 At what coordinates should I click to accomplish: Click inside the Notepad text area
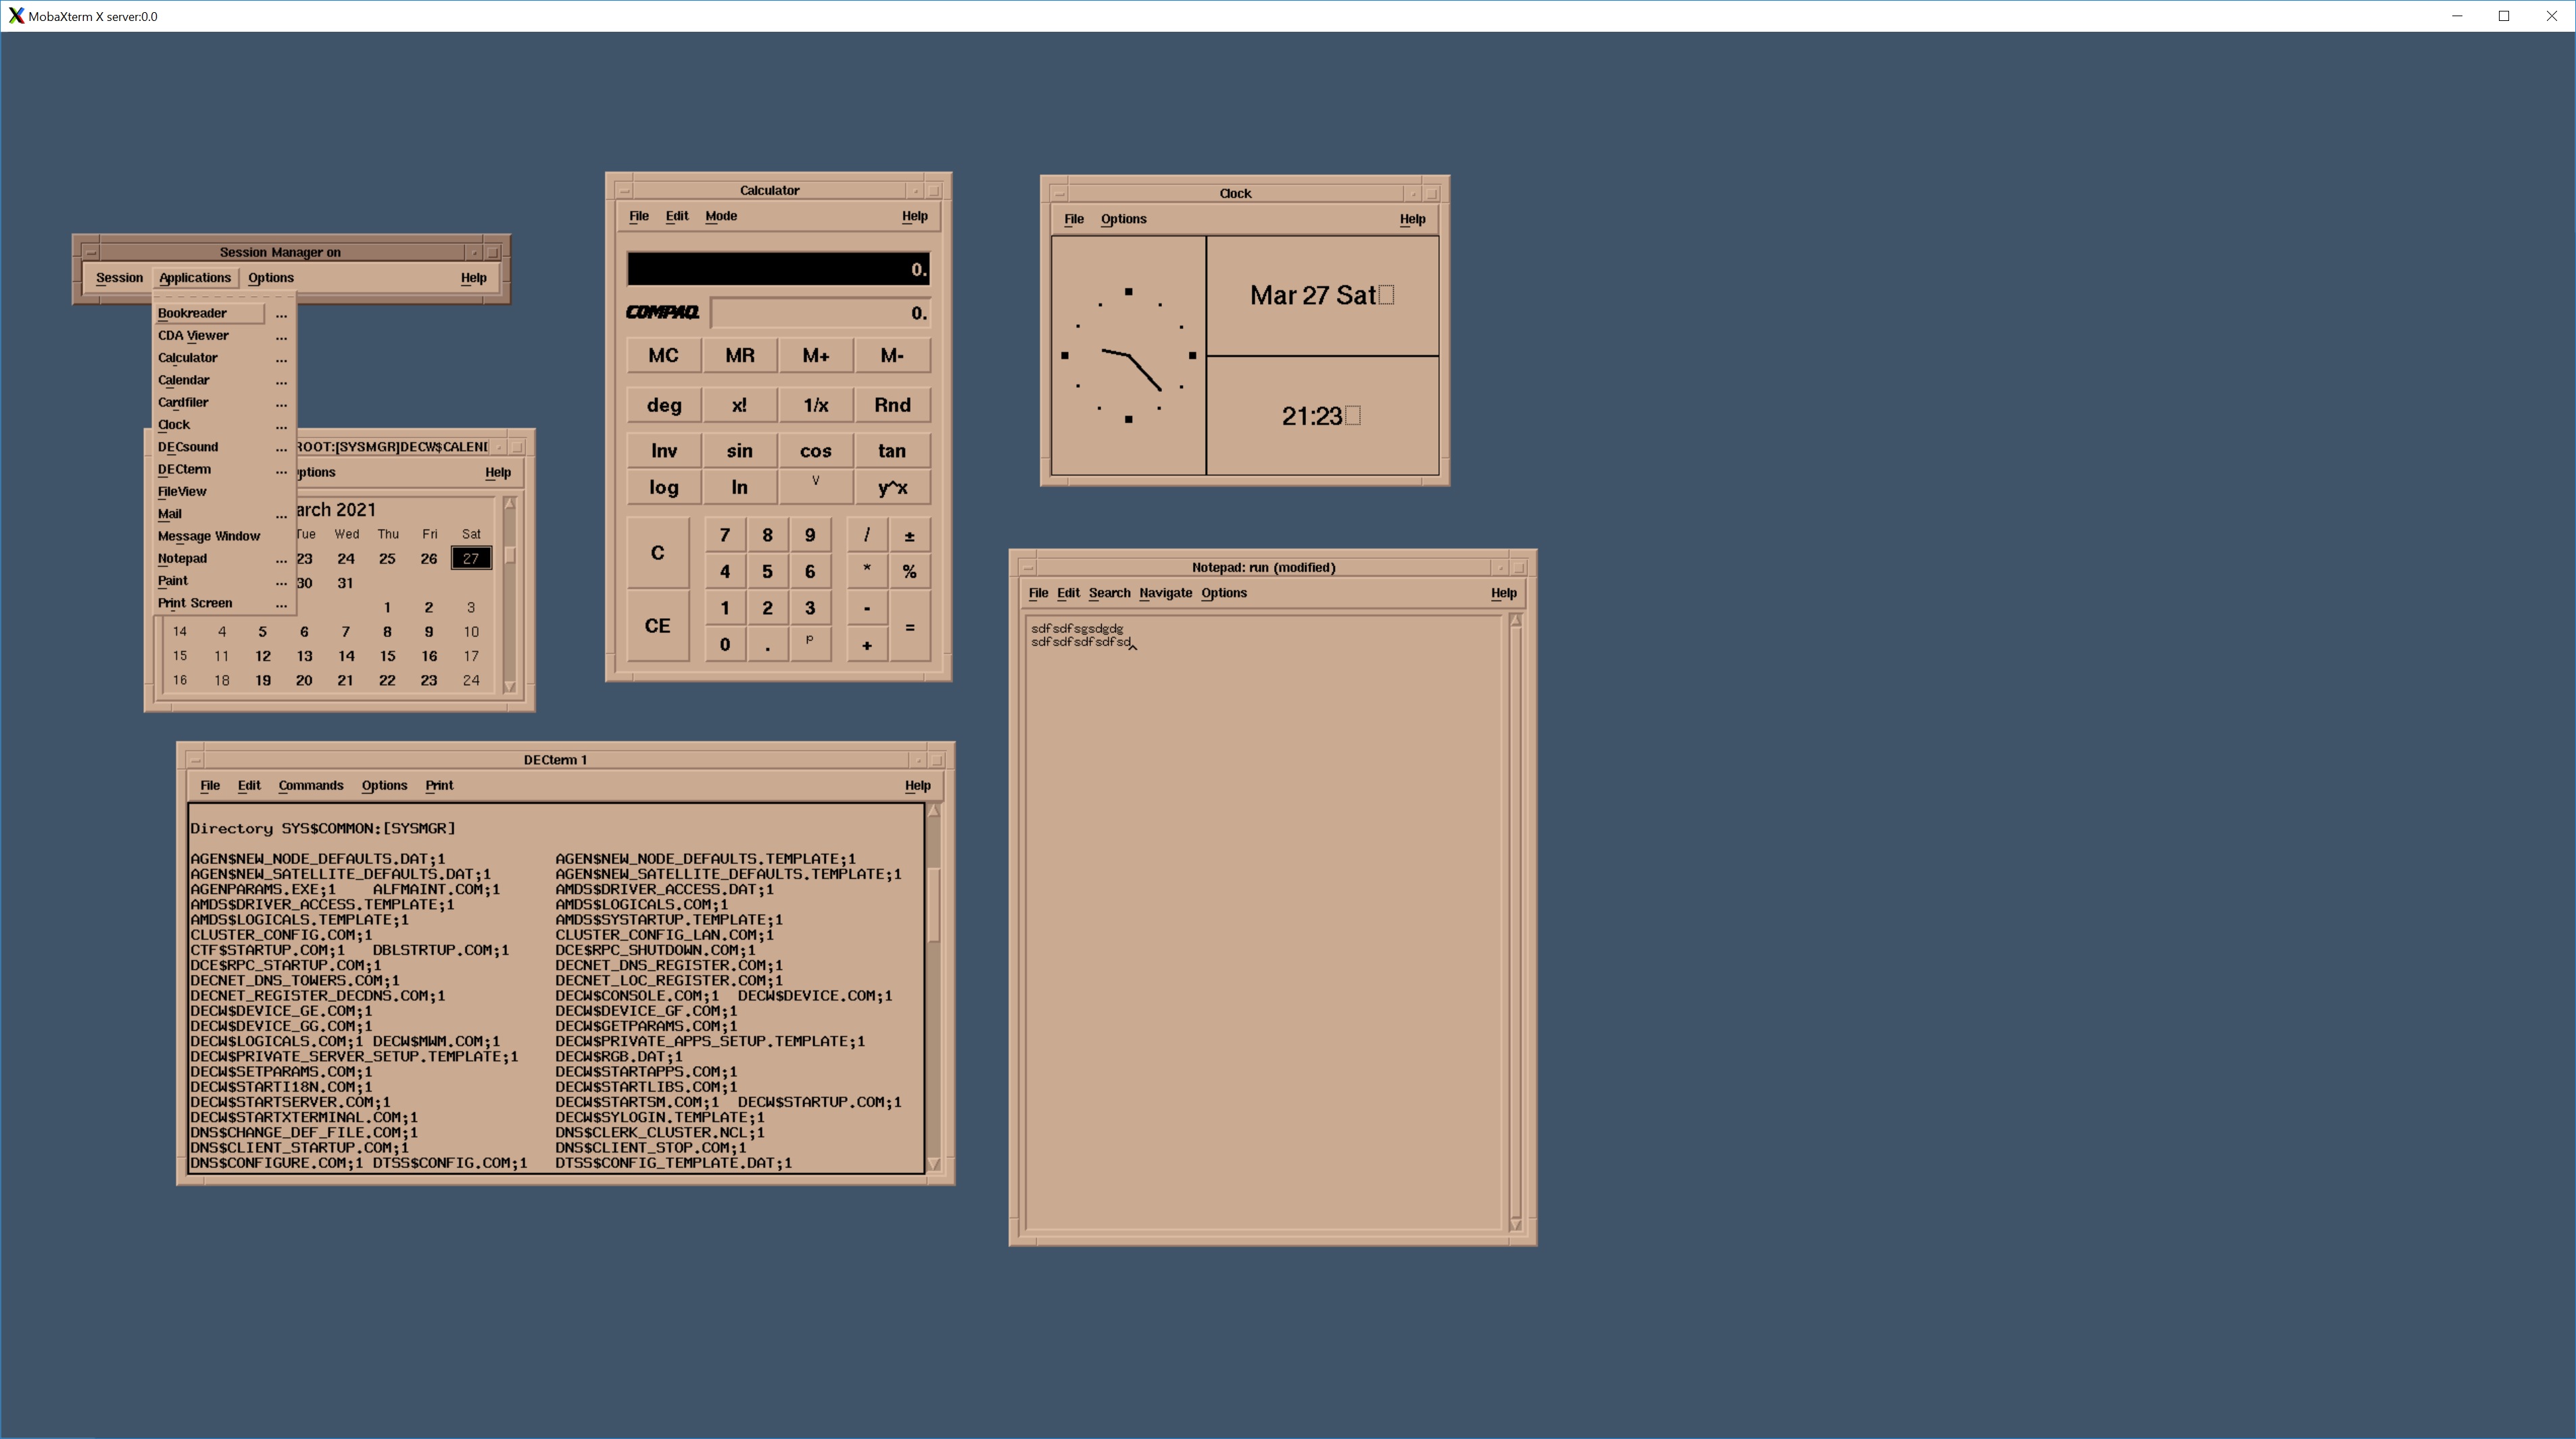(x=1262, y=899)
